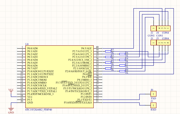Click the VCC power port symbol
Screen dimensions: 180x114
click(x=11, y=91)
